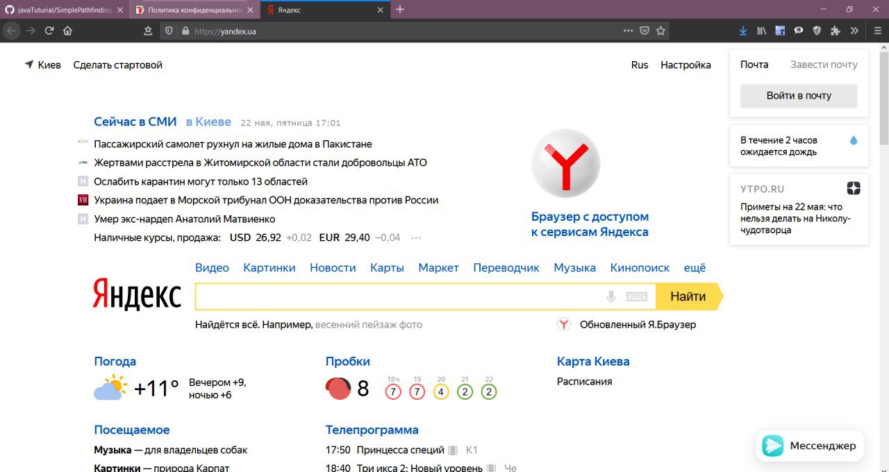The height and width of the screenshot is (472, 889).
Task: Open Маркет service tab
Action: click(x=438, y=267)
